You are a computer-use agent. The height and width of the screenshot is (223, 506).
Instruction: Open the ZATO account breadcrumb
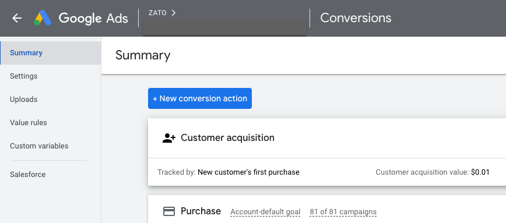[x=157, y=13]
